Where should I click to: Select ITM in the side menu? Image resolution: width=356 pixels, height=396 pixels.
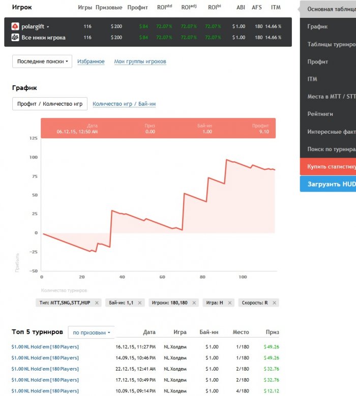312,79
